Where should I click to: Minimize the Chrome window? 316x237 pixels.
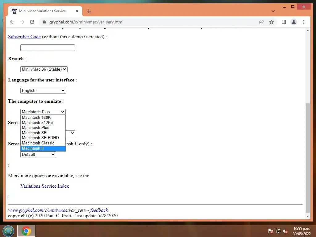[x=284, y=7]
